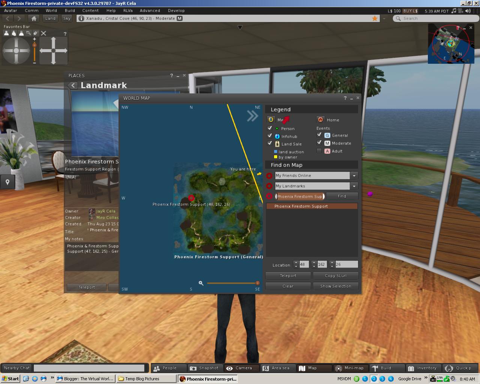Collapse the World Map side panel with the double chevron
The height and width of the screenshot is (384, 480).
(252, 116)
